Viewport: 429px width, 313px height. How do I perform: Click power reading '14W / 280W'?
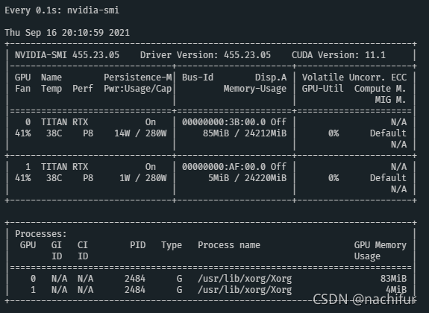140,133
